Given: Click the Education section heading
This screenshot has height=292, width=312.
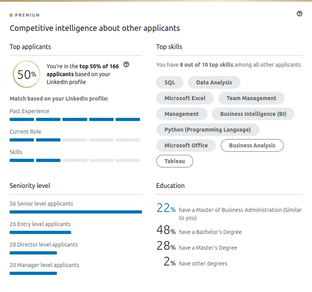Looking at the screenshot, I should [x=170, y=186].
